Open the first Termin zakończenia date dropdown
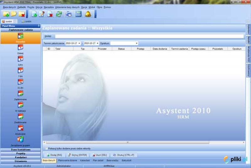The height and width of the screenshot is (168, 251). (79, 43)
